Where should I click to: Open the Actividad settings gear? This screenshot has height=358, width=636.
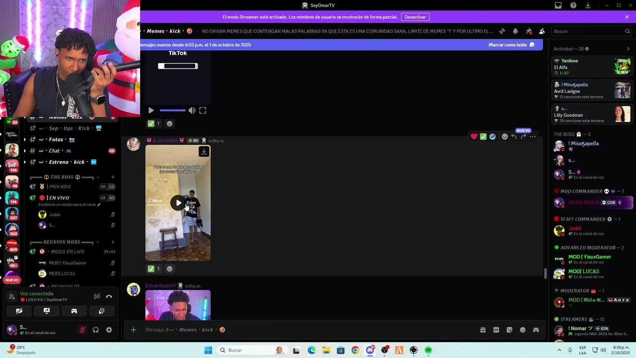pyautogui.click(x=587, y=49)
